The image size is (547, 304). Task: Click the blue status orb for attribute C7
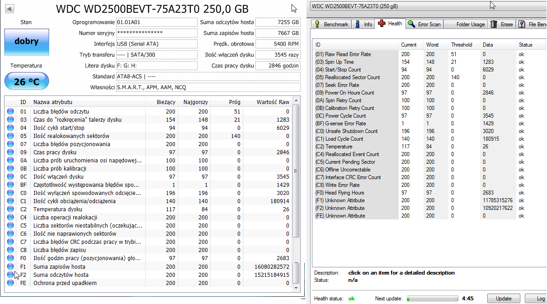click(10, 242)
